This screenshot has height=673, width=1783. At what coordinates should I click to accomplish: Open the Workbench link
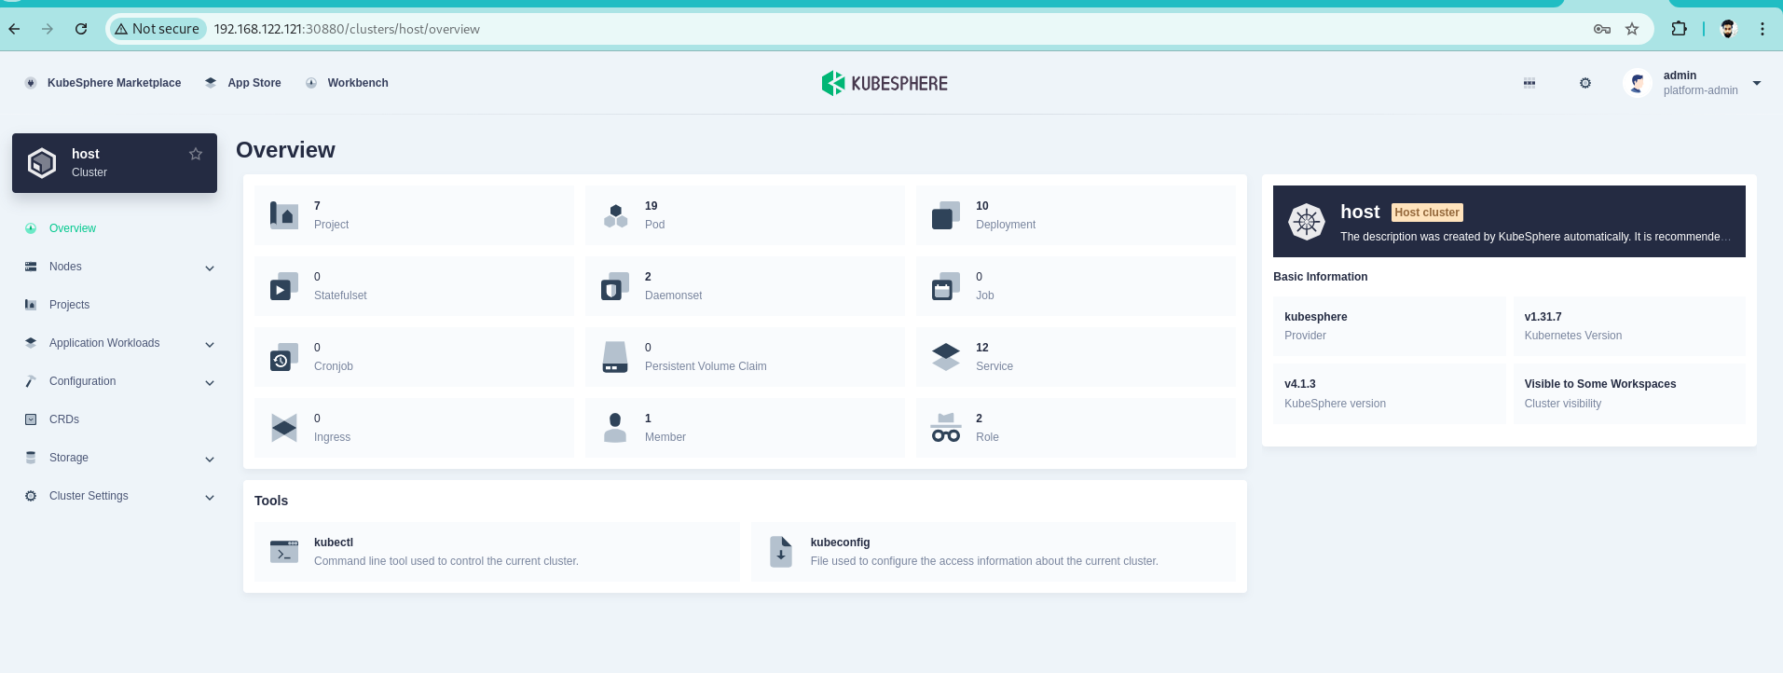pyautogui.click(x=358, y=83)
